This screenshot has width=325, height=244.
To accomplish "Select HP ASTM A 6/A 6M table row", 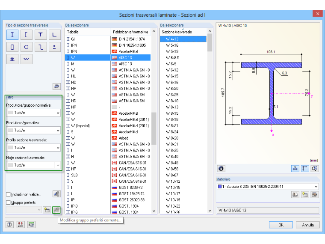I will (x=108, y=89).
